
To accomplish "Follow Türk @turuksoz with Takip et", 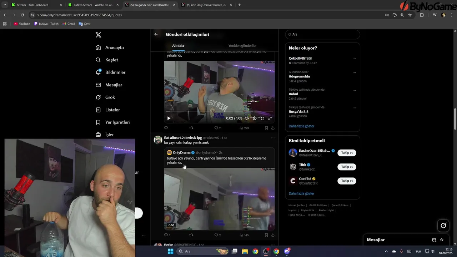I will coord(347,167).
